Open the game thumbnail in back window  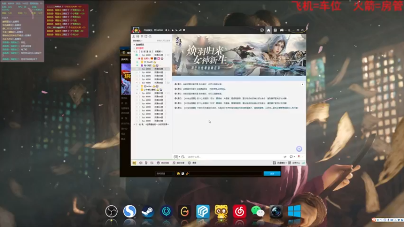click(x=126, y=79)
